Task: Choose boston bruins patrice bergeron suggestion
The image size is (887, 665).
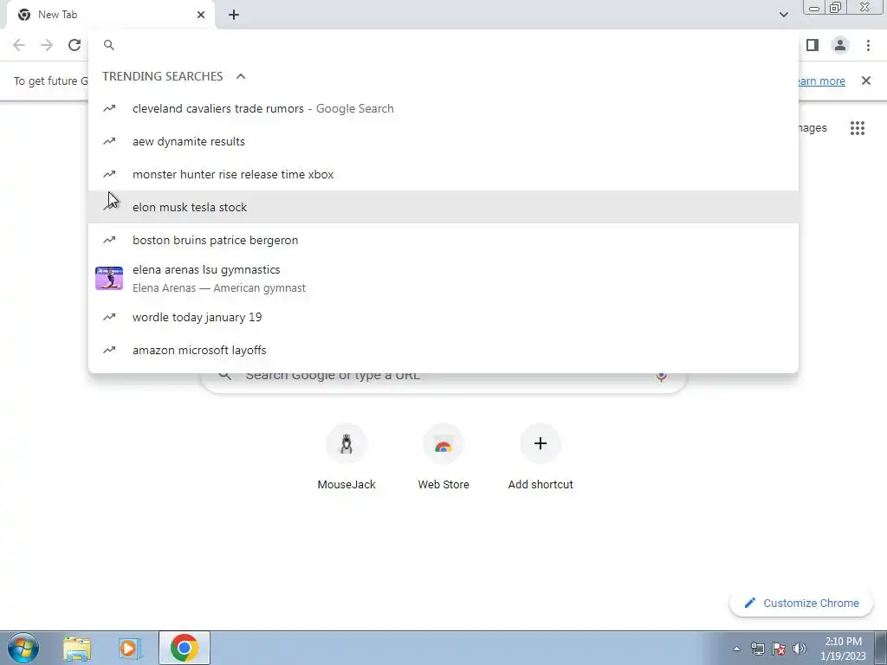Action: pyautogui.click(x=443, y=240)
